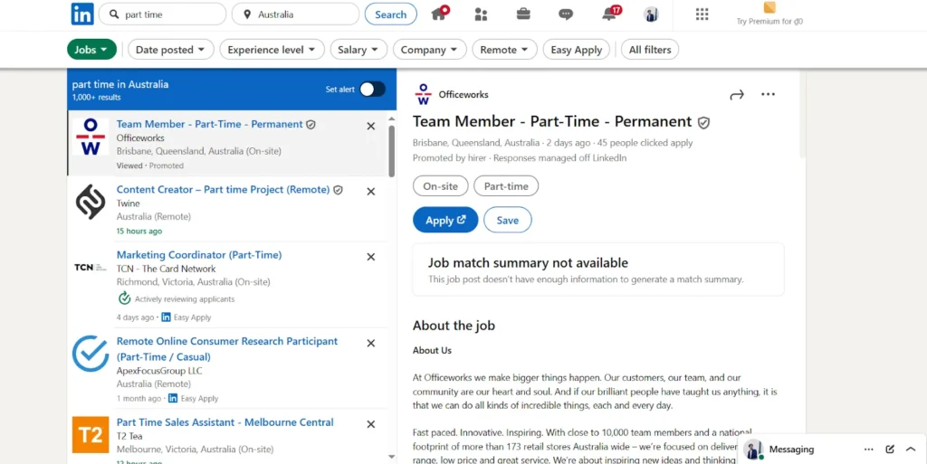Click the T2 Tea orange logo
This screenshot has width=927, height=464.
[x=91, y=434]
